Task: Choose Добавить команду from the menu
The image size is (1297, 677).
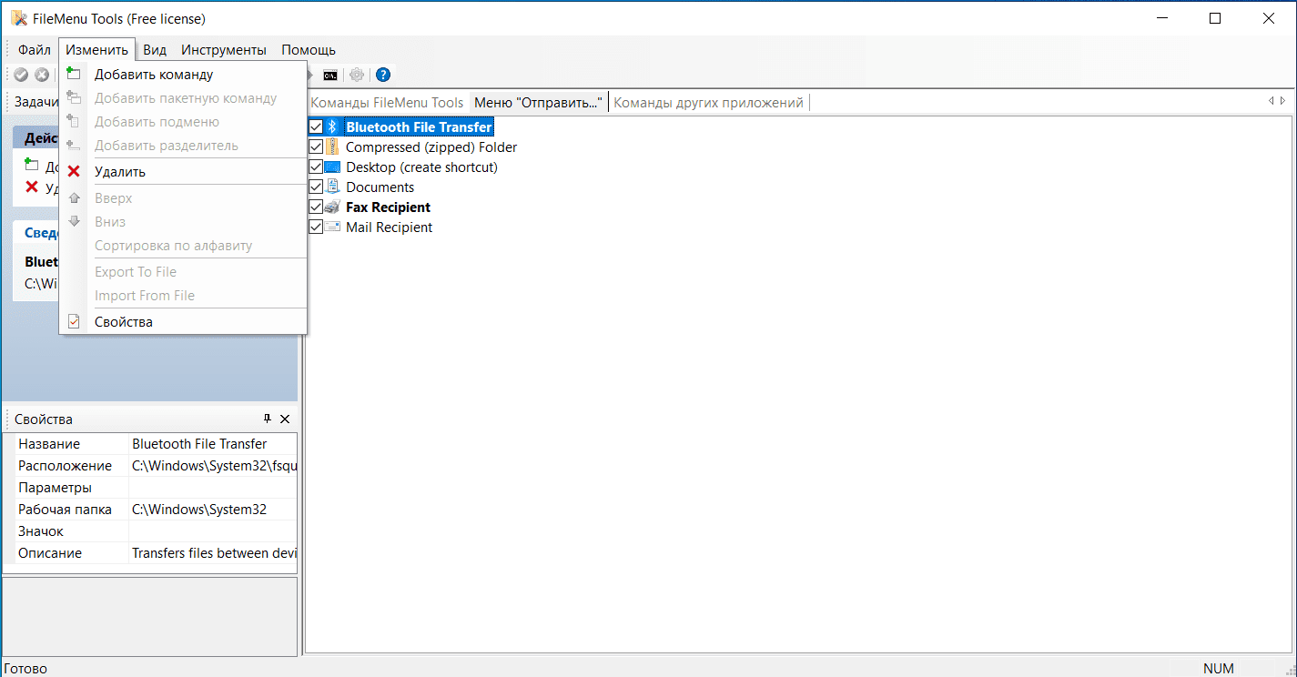Action: (183, 75)
